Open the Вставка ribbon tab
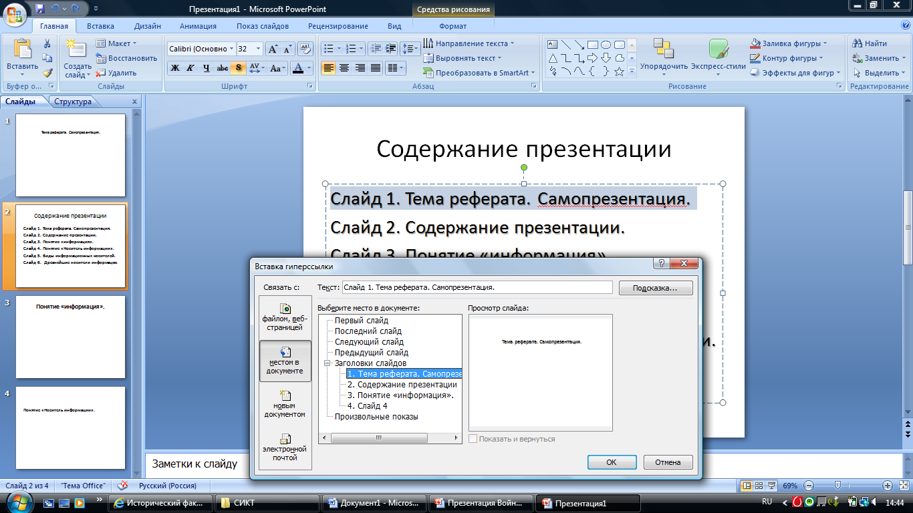Screen dimensions: 913x513 [x=100, y=26]
